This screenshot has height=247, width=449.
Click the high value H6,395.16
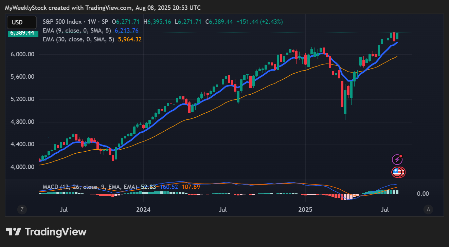(157, 22)
